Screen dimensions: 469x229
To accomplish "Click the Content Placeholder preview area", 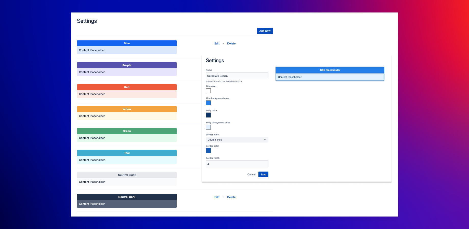I will pos(330,77).
